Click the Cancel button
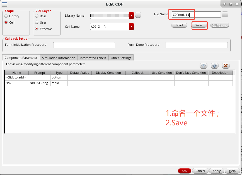 coord(200,171)
